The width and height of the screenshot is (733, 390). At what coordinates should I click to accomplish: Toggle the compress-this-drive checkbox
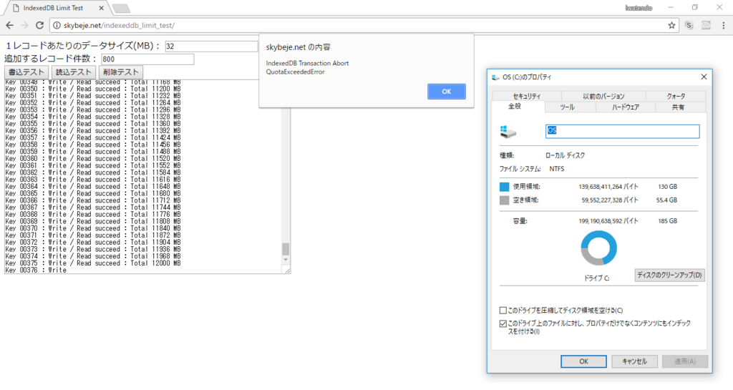pyautogui.click(x=503, y=310)
